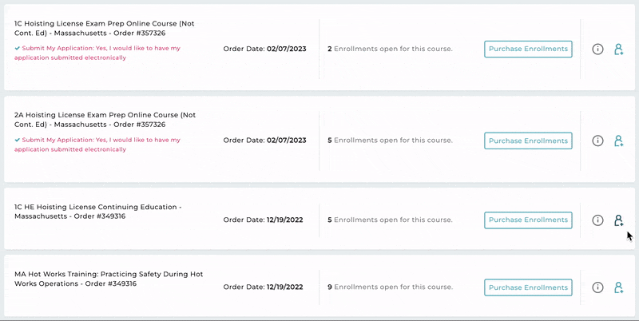Click the '2 Enrollments open' text
The image size is (639, 321).
pyautogui.click(x=390, y=49)
